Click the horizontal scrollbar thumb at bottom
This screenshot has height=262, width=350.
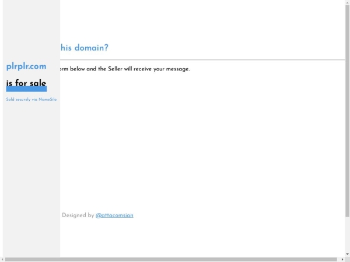point(171,260)
